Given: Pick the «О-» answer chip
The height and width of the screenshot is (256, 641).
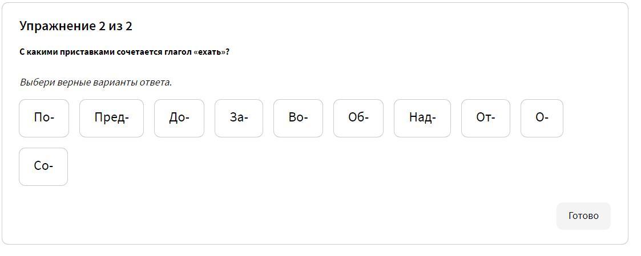Looking at the screenshot, I should (542, 118).
